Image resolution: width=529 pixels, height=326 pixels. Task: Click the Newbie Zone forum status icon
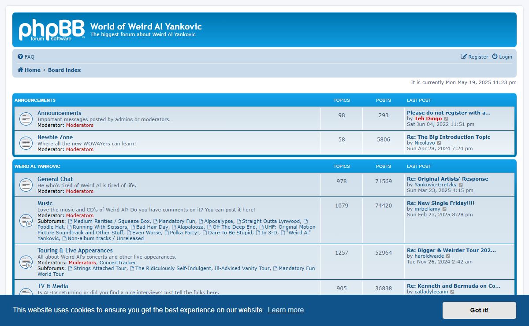[x=26, y=143]
